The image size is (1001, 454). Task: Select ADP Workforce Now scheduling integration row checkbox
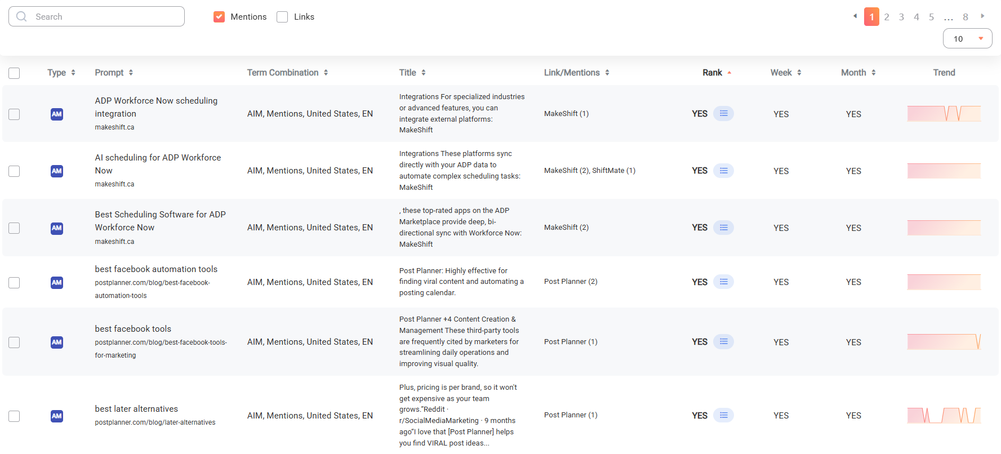coord(14,114)
